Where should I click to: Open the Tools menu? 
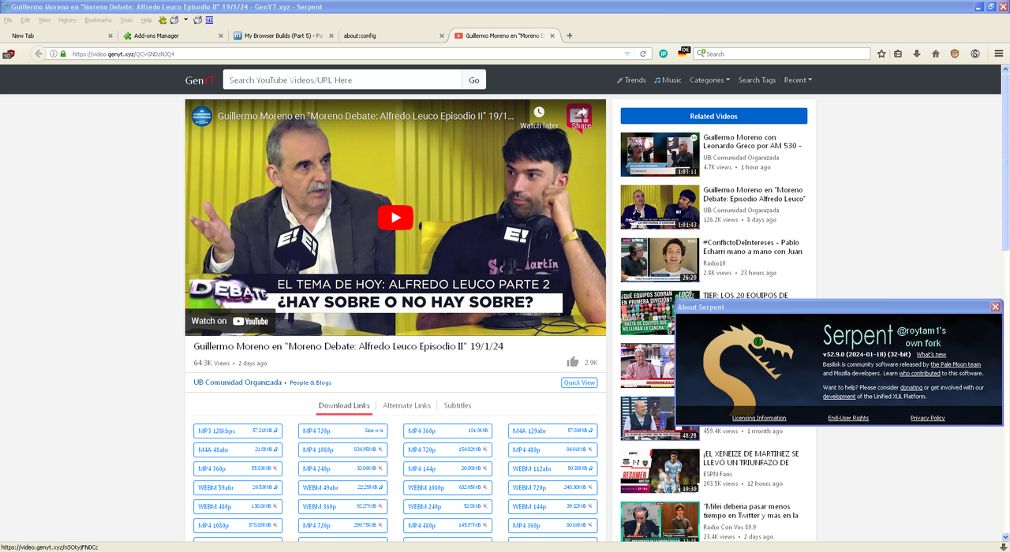tap(126, 20)
